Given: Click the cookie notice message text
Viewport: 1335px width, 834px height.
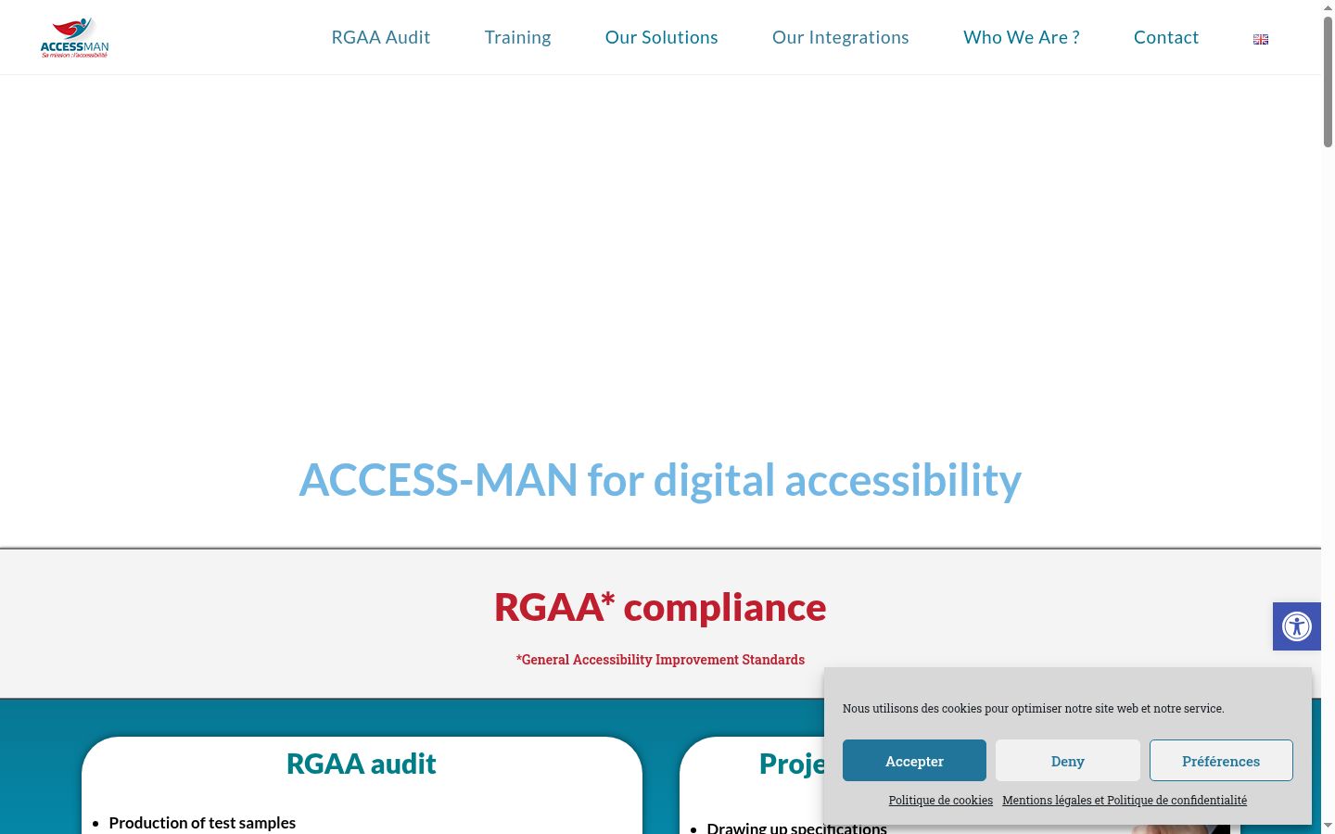Looking at the screenshot, I should click(1034, 709).
